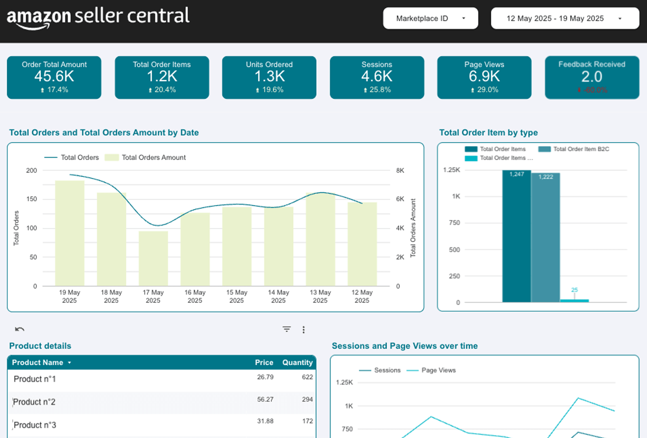Click the Product n°3 row name

click(35, 425)
